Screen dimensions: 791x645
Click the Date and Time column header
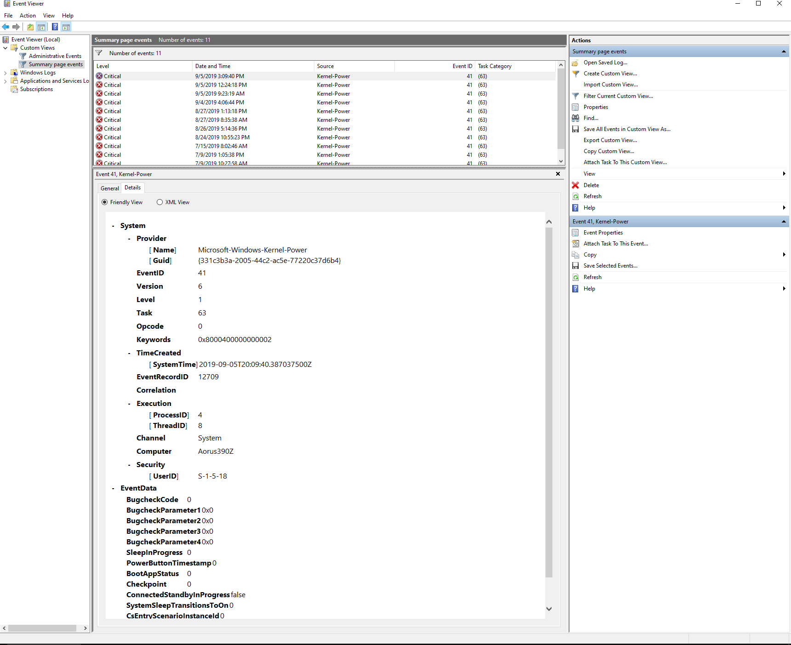[253, 66]
